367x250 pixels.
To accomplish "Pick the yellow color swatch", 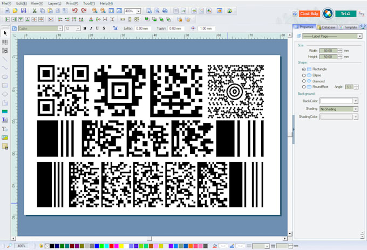I will coord(121,246).
